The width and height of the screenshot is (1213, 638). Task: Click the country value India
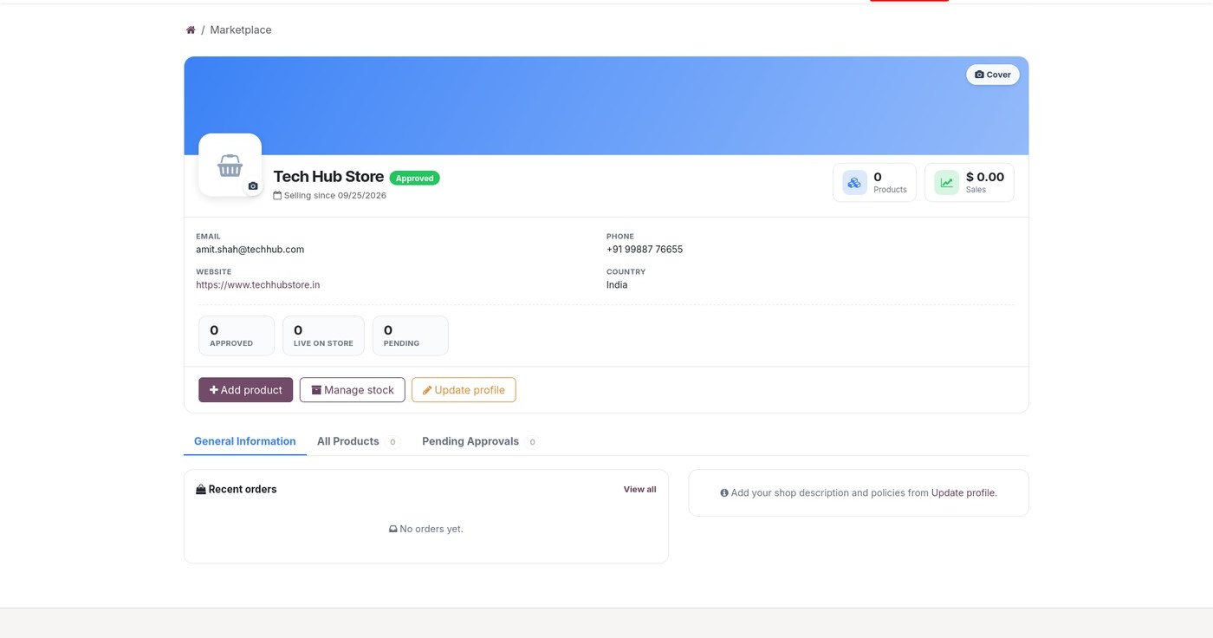click(617, 285)
